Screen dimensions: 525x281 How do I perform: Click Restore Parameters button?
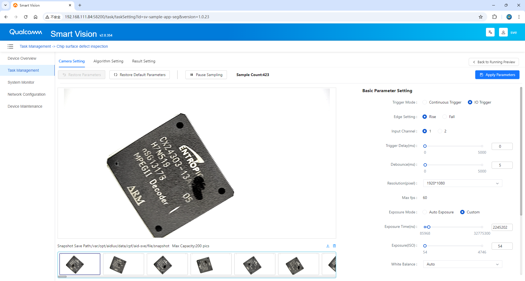pyautogui.click(x=81, y=75)
